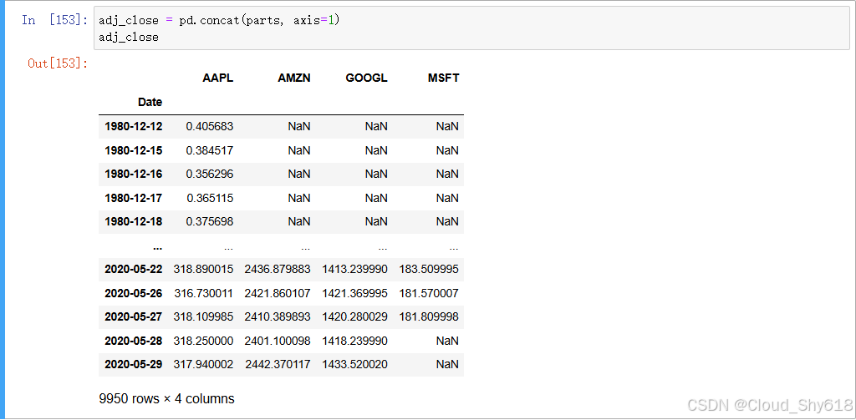Select the Out[153] output prompt
This screenshot has height=420, width=856.
58,63
